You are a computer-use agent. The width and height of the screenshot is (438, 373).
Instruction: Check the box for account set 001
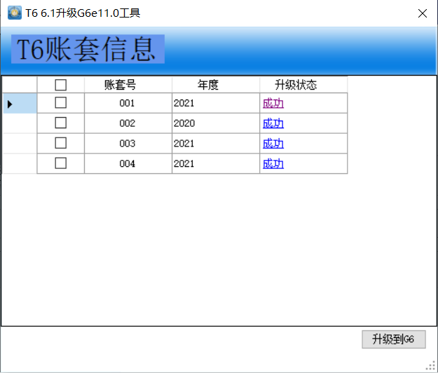(x=60, y=103)
